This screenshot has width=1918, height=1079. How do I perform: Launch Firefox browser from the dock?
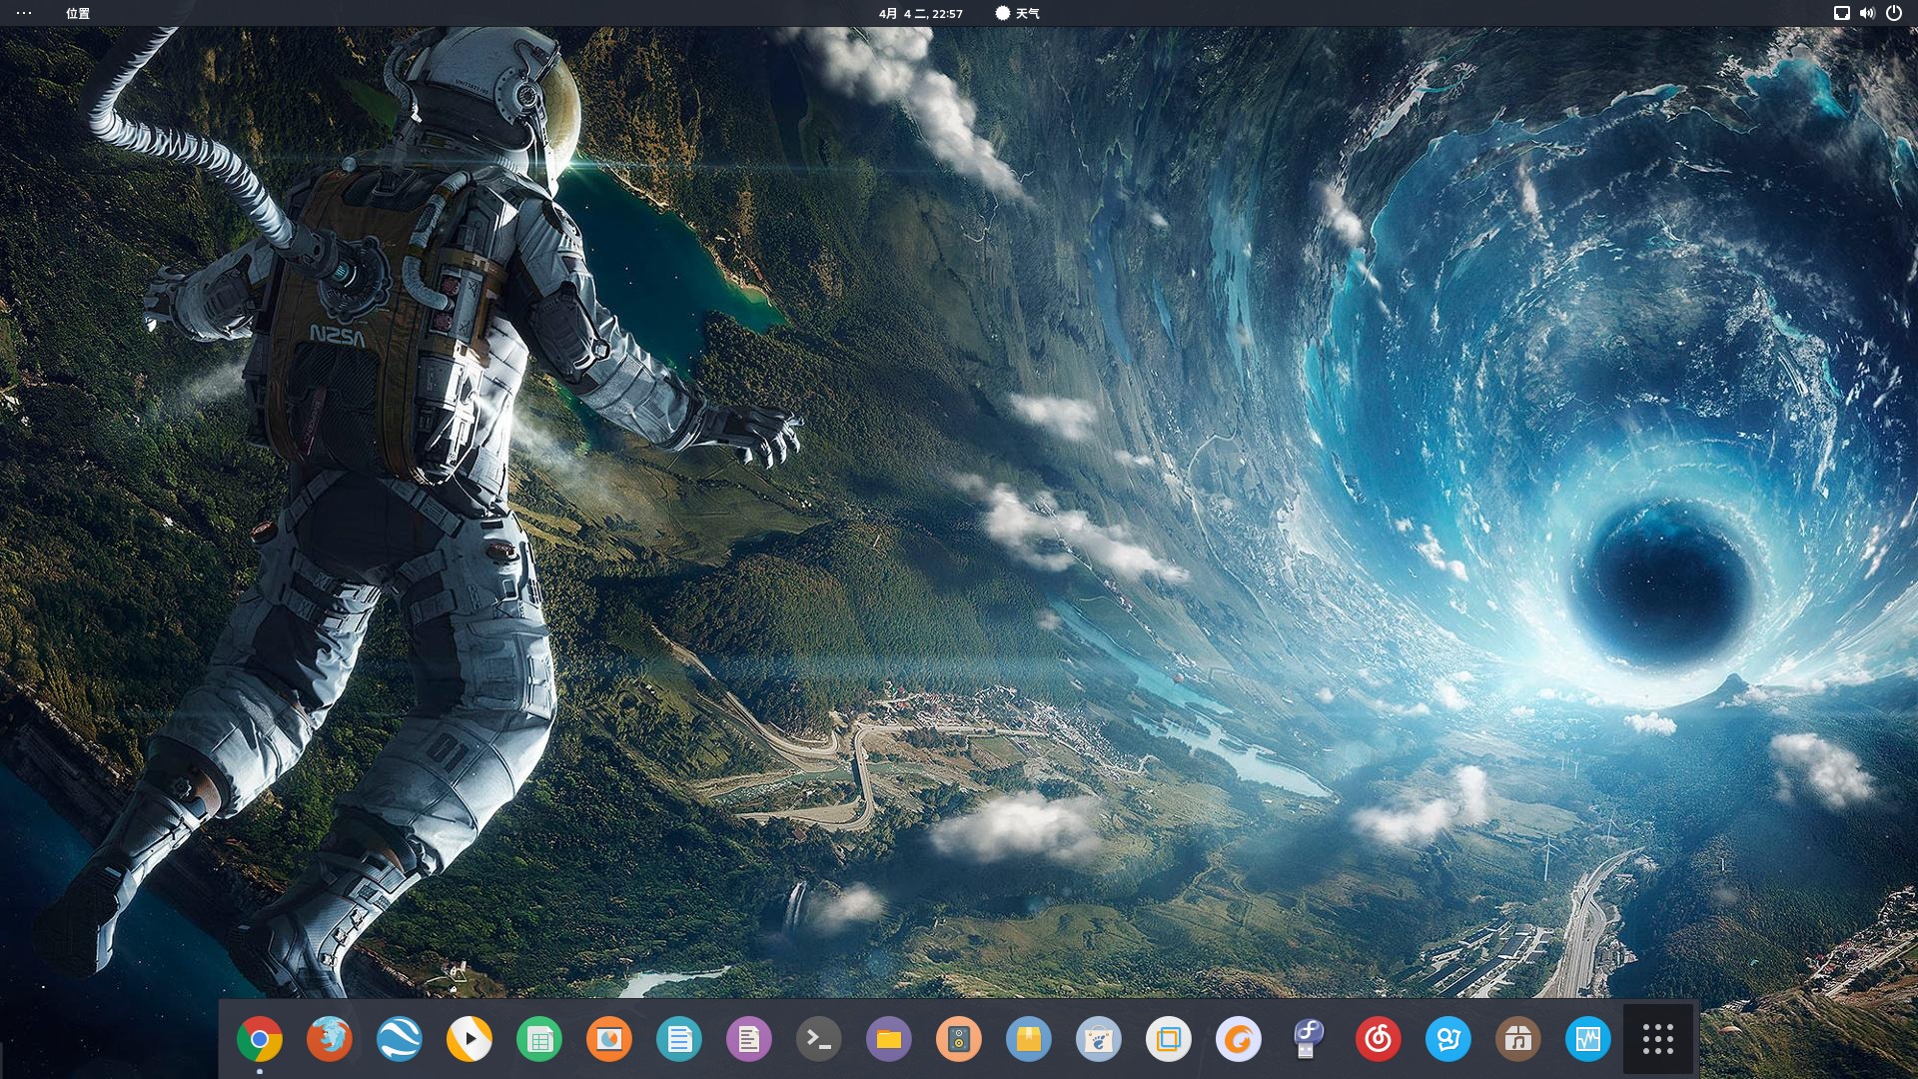click(x=329, y=1040)
